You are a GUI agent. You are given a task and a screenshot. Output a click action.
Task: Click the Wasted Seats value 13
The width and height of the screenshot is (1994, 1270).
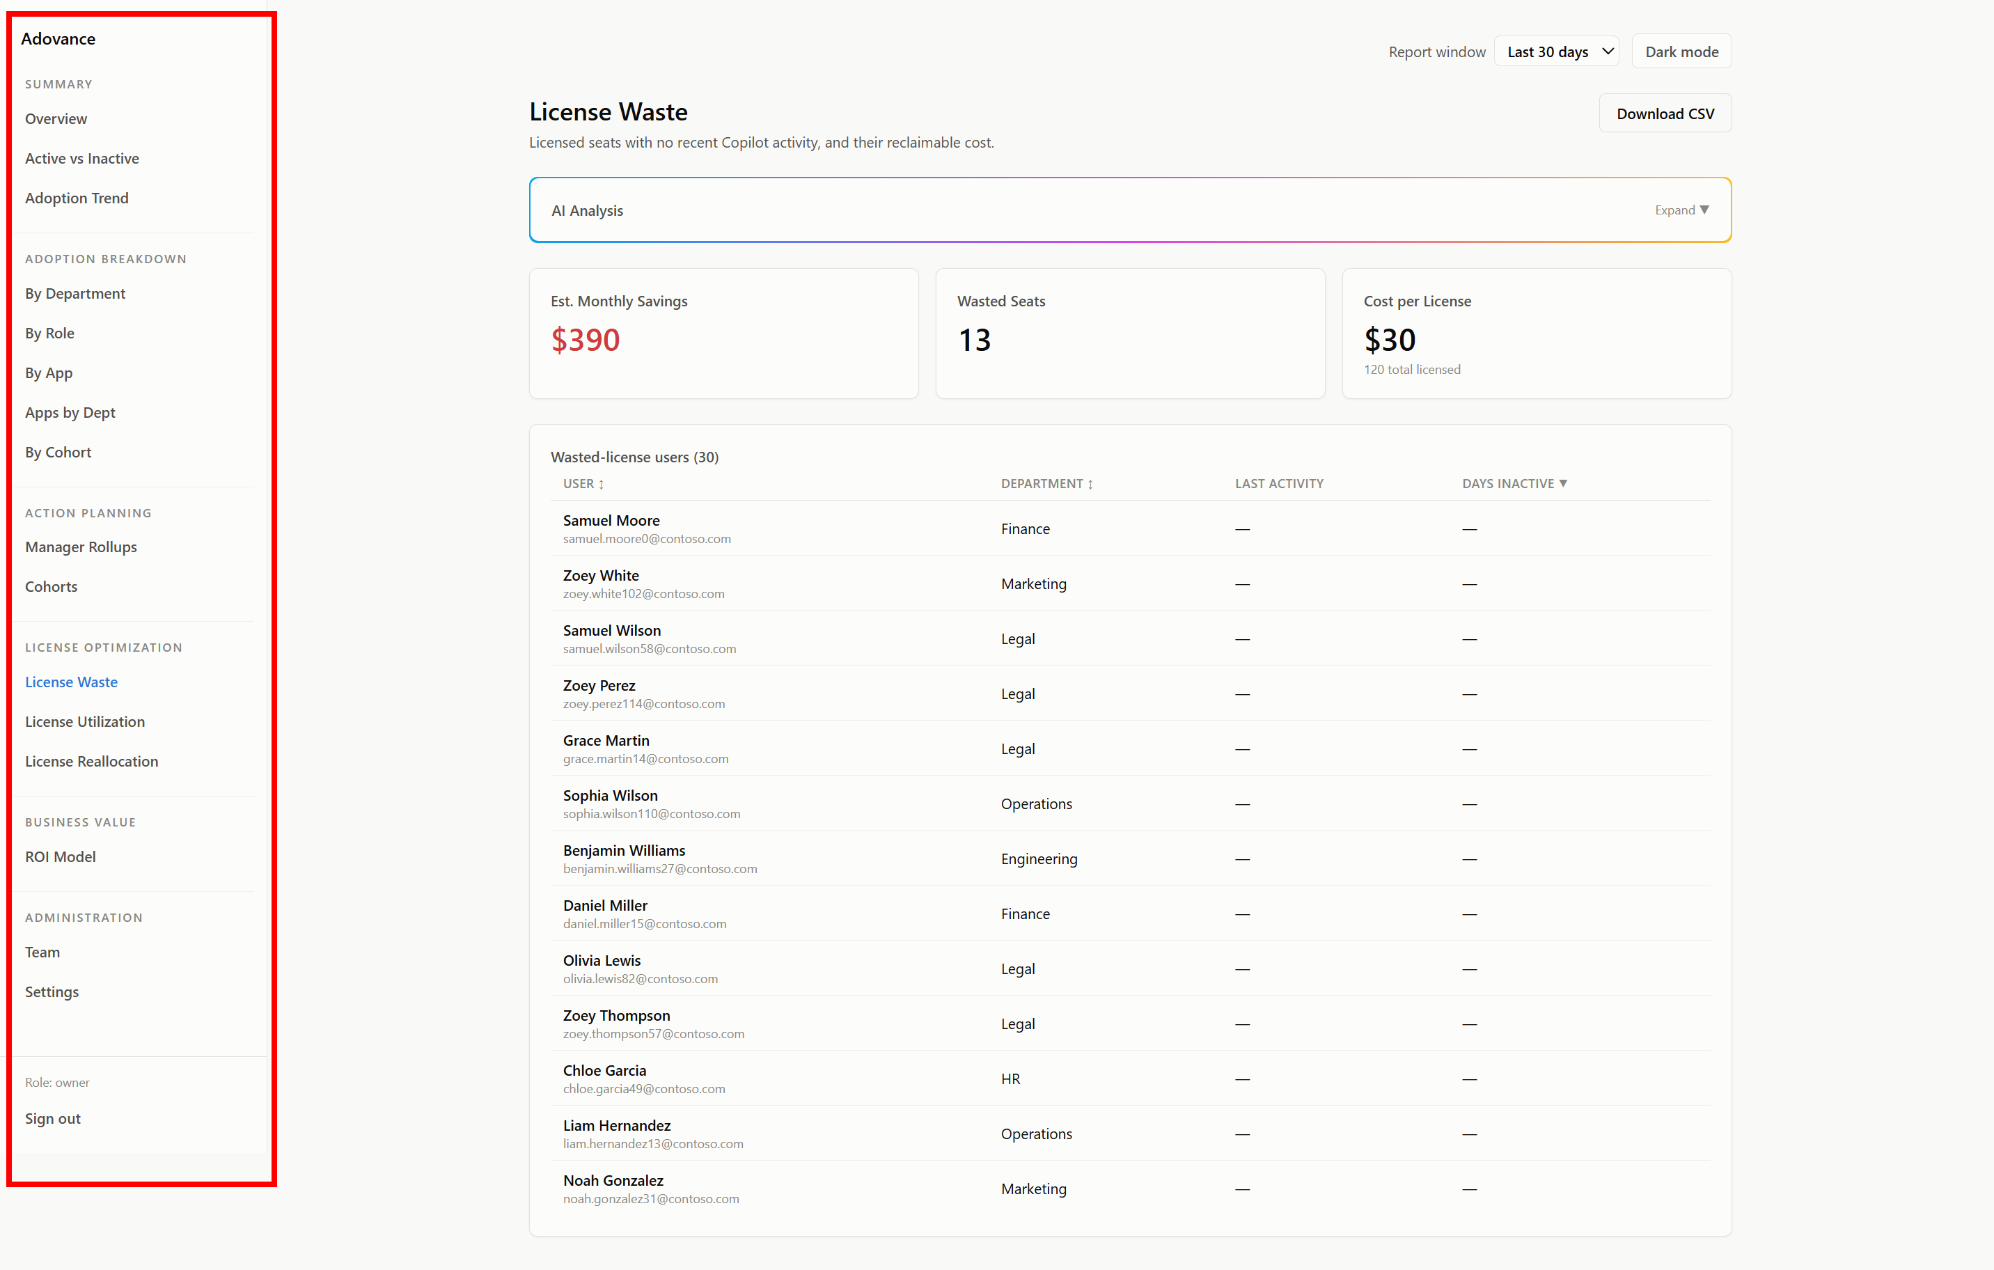click(975, 340)
